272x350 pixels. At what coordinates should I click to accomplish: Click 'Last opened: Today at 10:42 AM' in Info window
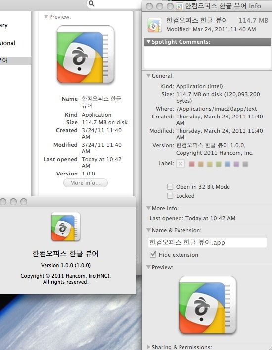pos(192,218)
